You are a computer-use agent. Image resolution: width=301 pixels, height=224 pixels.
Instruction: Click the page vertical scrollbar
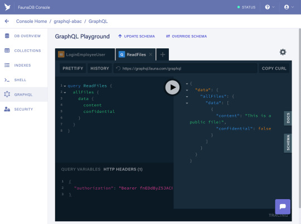tap(300, 118)
